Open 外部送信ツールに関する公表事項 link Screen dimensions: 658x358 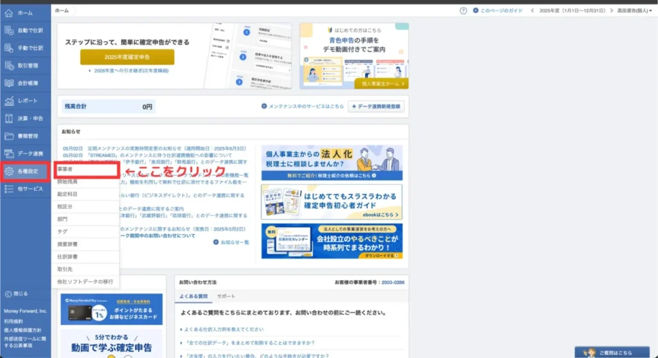[25, 342]
